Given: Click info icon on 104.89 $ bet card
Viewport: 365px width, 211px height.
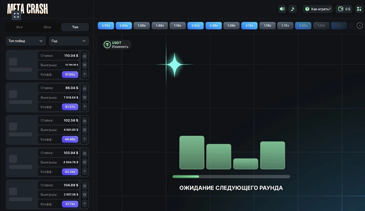Looking at the screenshot, I should tap(84, 186).
